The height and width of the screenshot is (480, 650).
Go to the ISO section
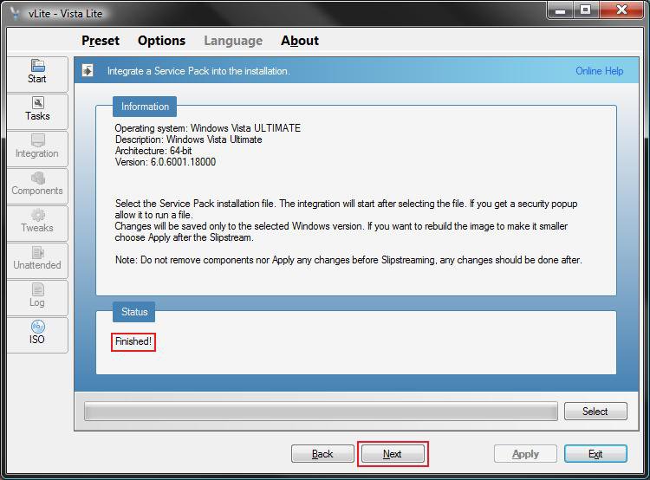(37, 334)
